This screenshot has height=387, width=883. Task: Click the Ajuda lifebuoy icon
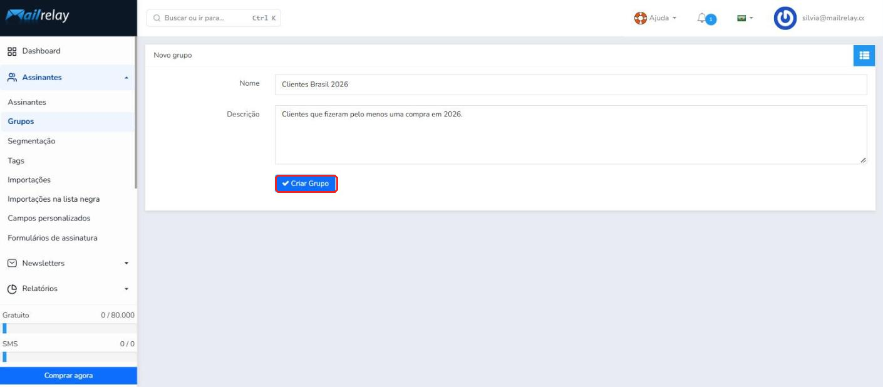tap(640, 18)
